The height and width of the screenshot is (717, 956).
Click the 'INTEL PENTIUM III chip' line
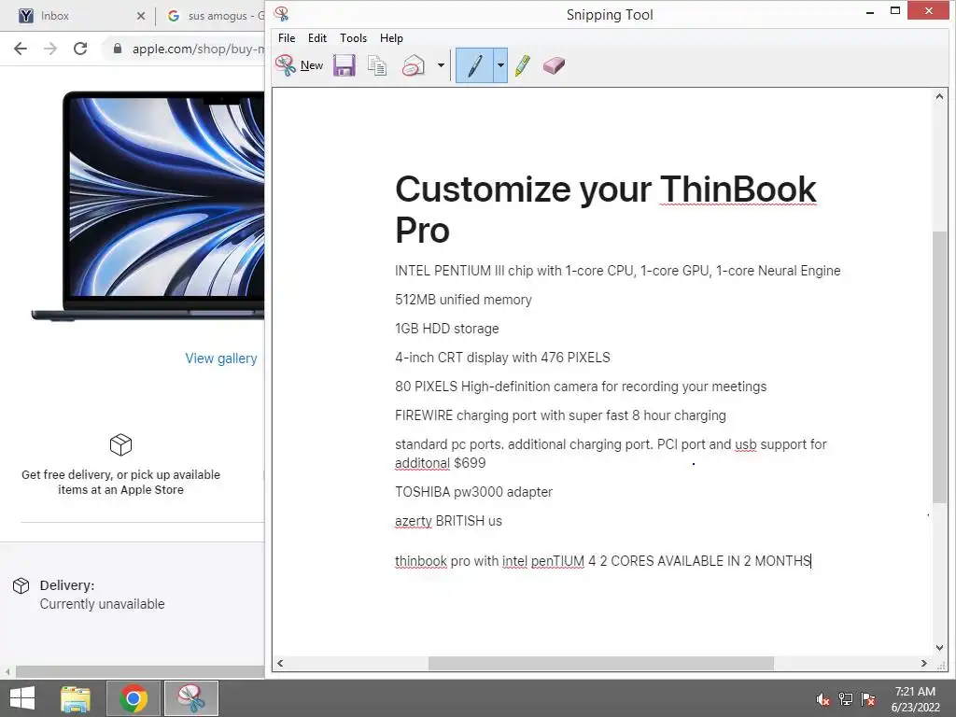coord(618,271)
